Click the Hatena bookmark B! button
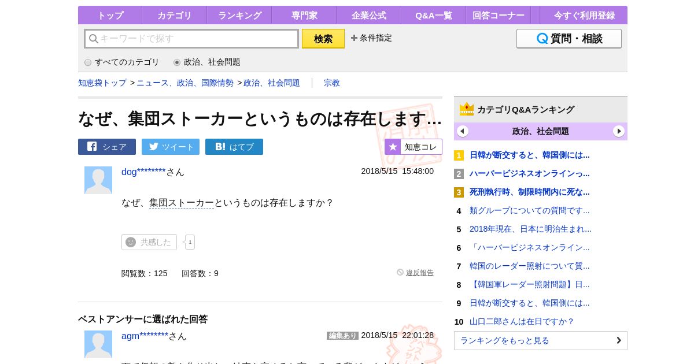This screenshot has width=694, height=364. [x=234, y=147]
